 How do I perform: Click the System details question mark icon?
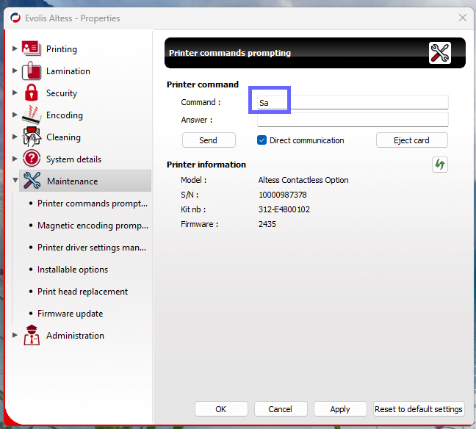coord(32,159)
